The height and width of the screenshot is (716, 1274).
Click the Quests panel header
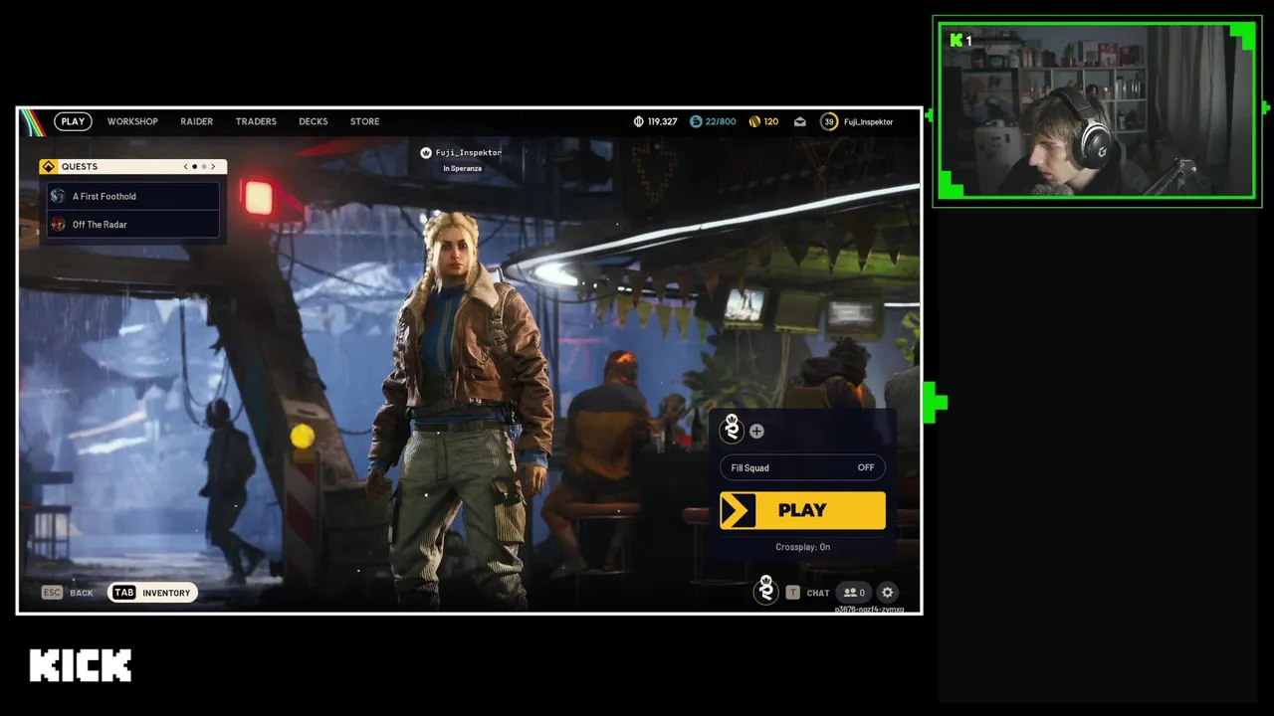point(132,166)
